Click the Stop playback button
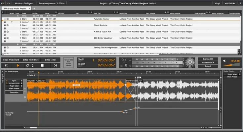Screen dimensions: 243x132 (42, 66)
